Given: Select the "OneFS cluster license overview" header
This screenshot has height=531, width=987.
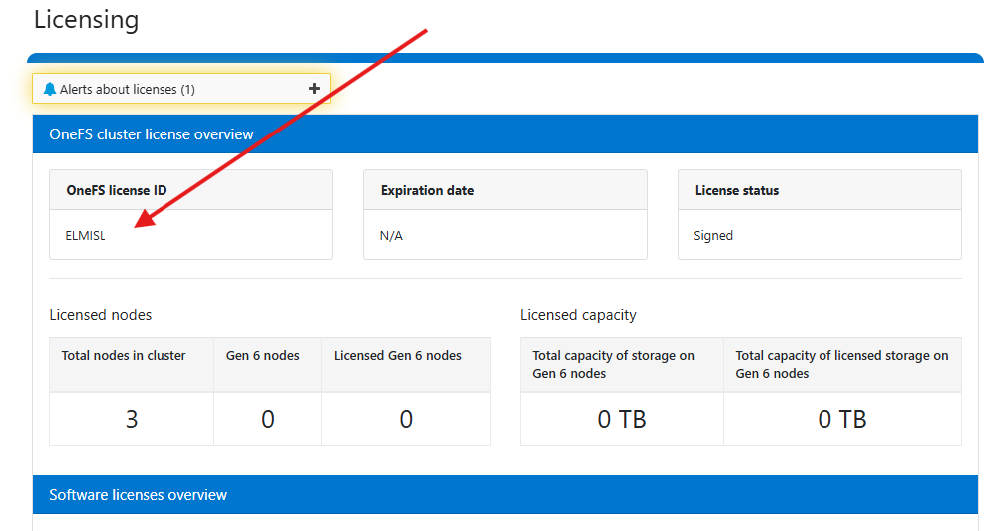Looking at the screenshot, I should [152, 133].
